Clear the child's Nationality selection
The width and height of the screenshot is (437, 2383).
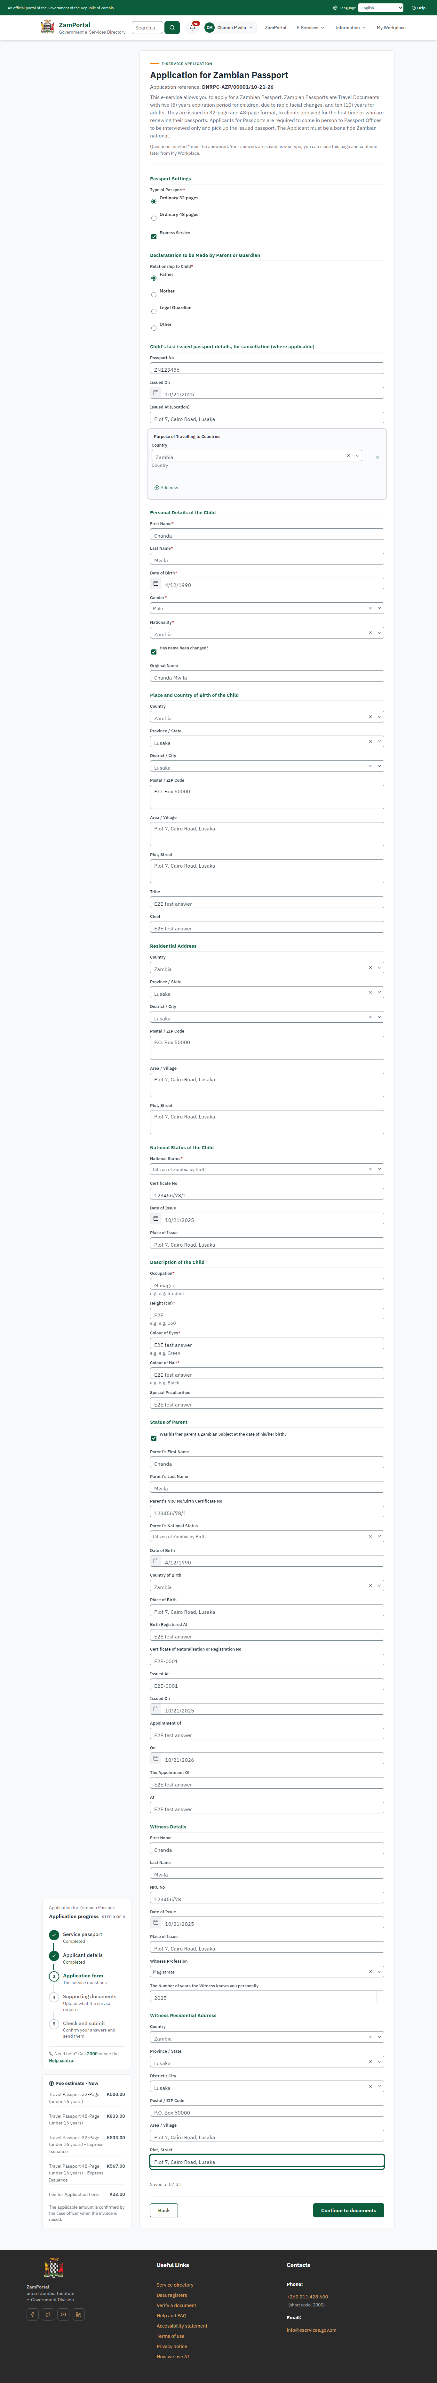tap(370, 633)
